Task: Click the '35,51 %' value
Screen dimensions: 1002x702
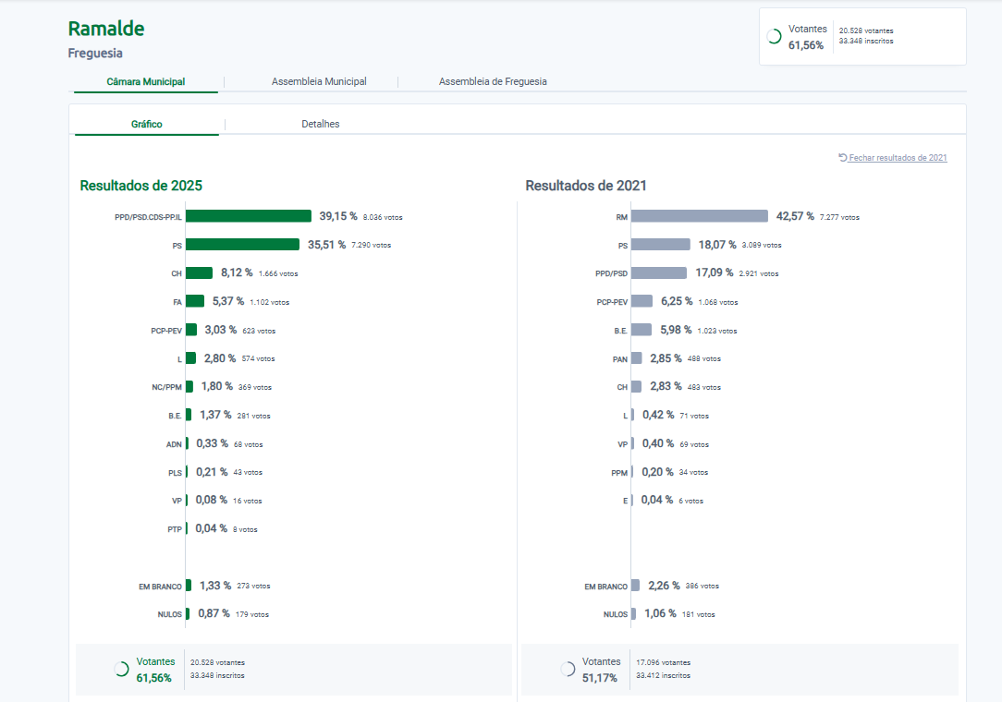Action: [x=326, y=245]
